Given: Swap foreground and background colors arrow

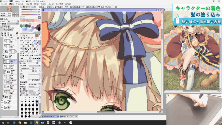Looking at the screenshot, I should (40, 35).
